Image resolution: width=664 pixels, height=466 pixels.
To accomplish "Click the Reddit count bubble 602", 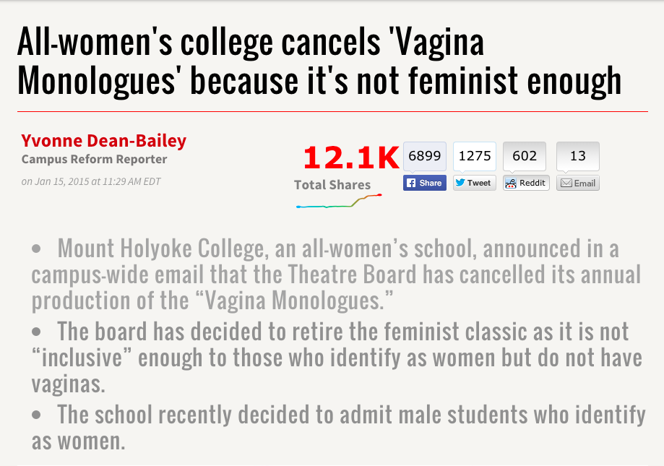I will click(525, 156).
